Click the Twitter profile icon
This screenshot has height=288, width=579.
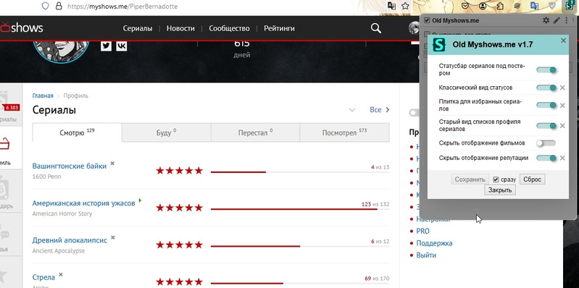tap(106, 46)
